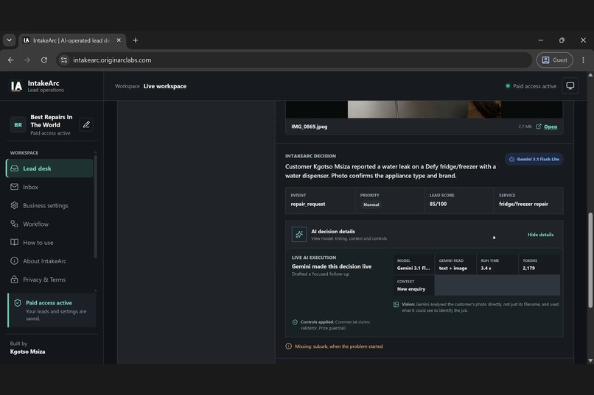
Task: Click the IntakeArc IA logo
Action: 16,86
